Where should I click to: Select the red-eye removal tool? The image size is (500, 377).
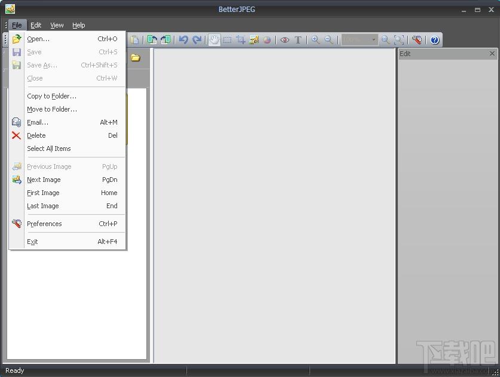pyautogui.click(x=284, y=40)
